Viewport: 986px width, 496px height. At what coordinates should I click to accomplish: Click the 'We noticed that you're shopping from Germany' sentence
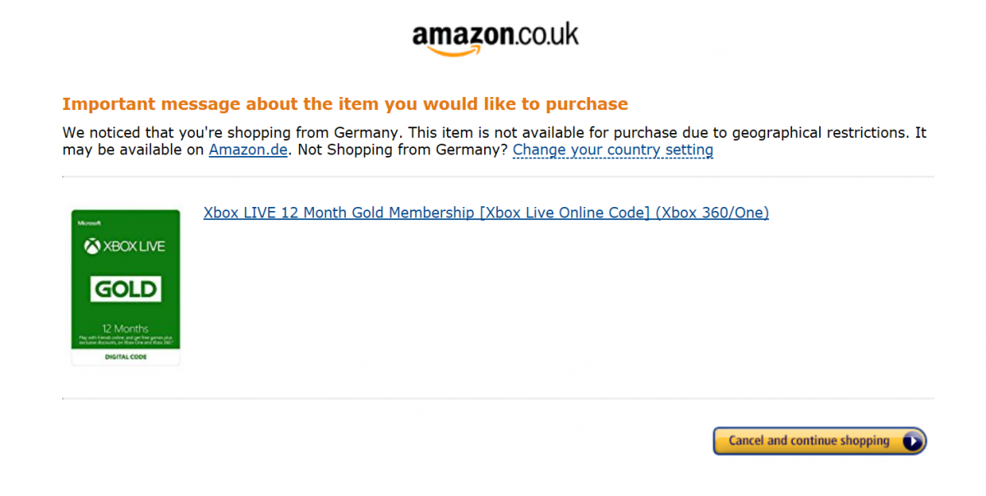[x=232, y=133]
